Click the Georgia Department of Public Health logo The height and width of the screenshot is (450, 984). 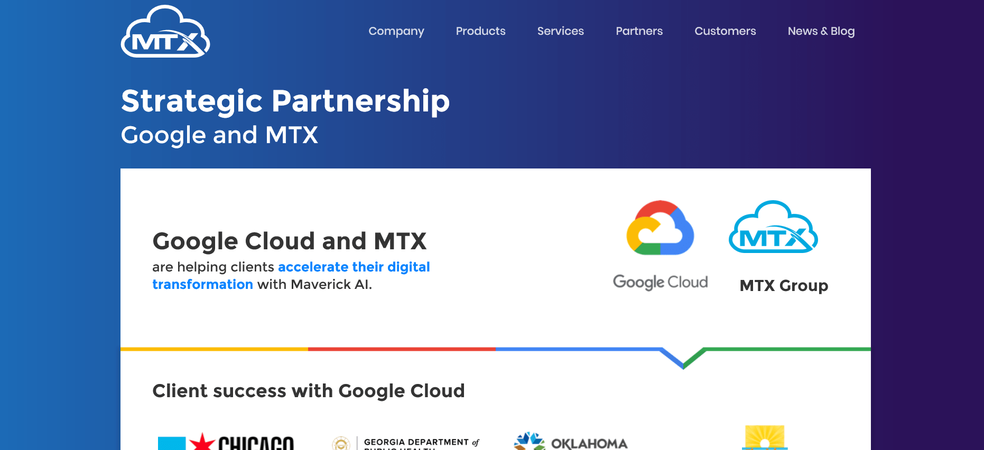[x=405, y=443]
